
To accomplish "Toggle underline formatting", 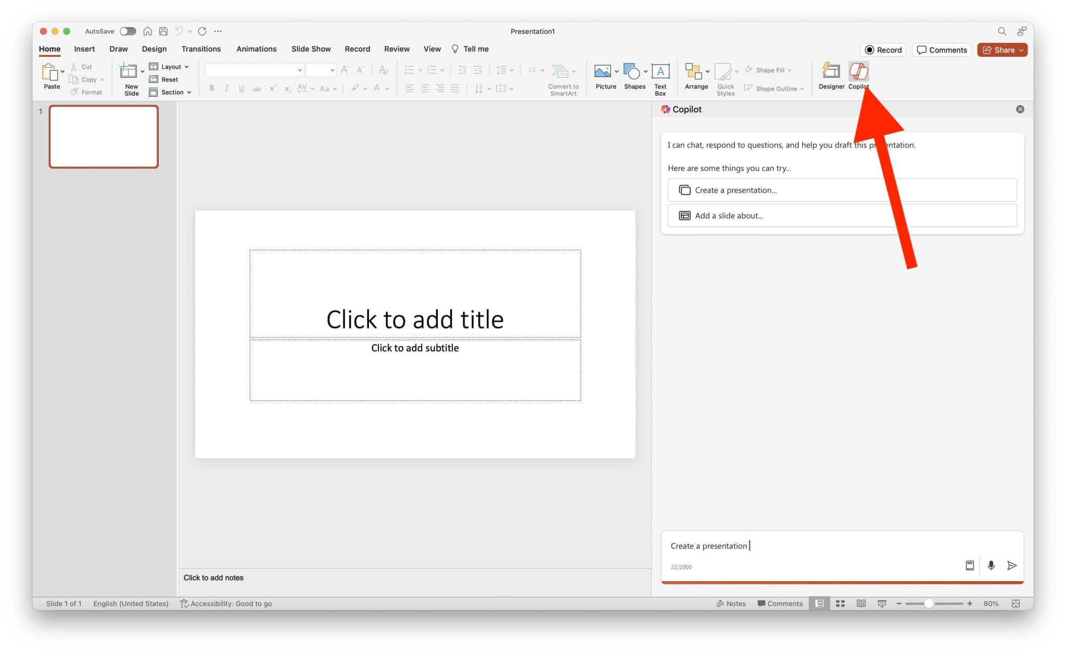I will point(241,88).
